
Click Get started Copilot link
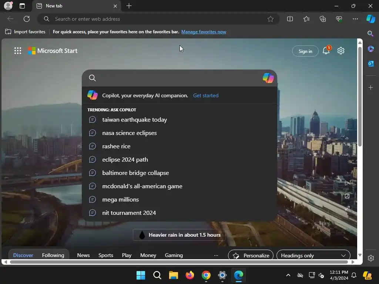pyautogui.click(x=206, y=95)
